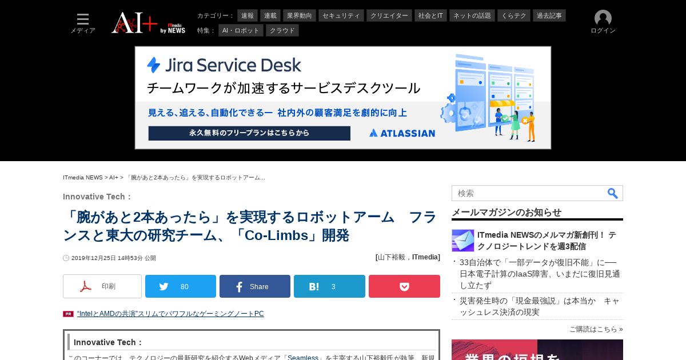Open the ITmedia NEWSのメルマガ新創刊 link
Screen dimensions: 686x360
click(547, 241)
